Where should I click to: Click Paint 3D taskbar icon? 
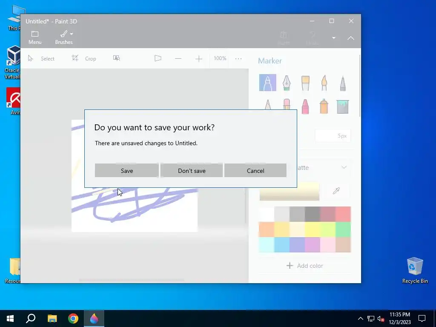[94, 318]
